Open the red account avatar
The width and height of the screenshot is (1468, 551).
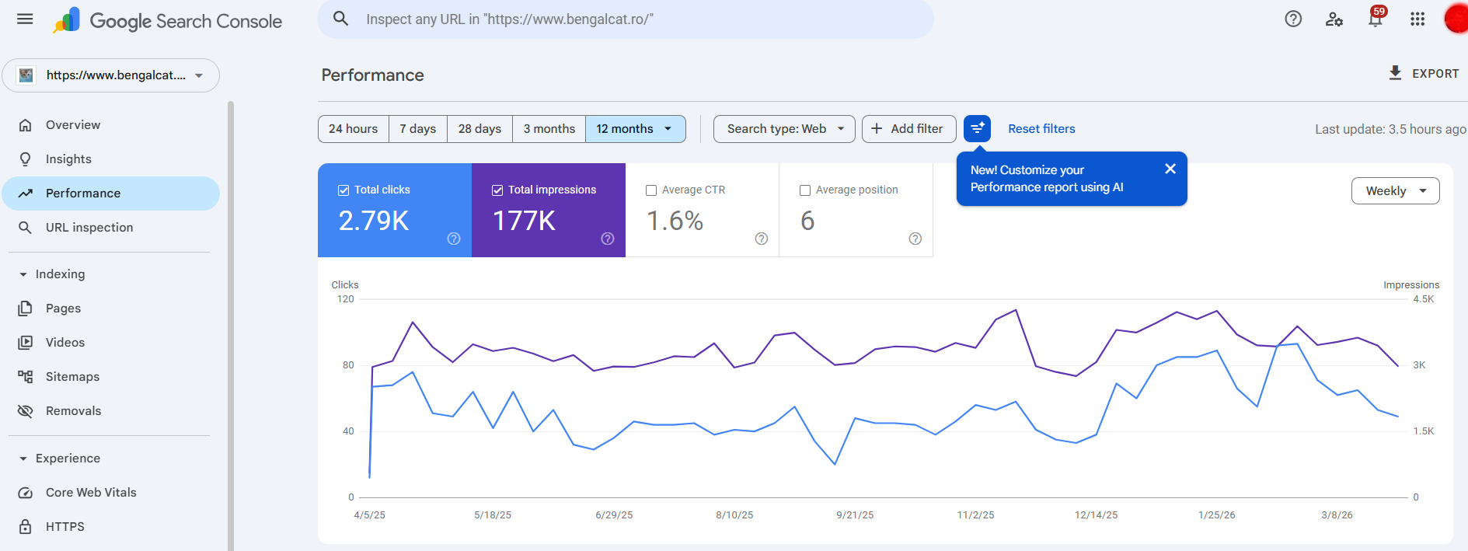[1456, 19]
